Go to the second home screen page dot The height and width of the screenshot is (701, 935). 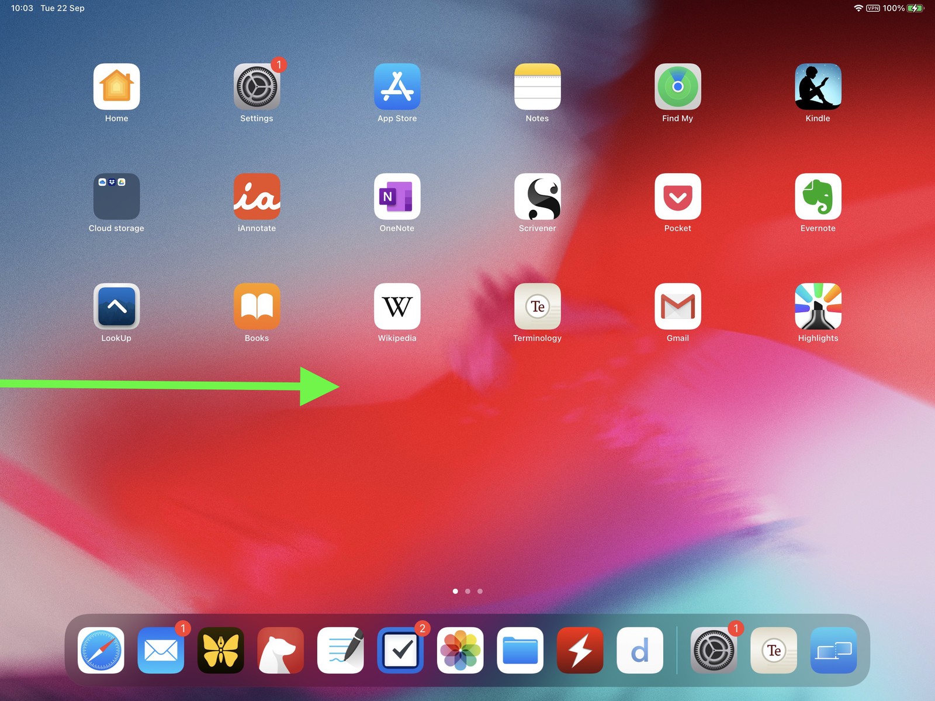tap(467, 591)
